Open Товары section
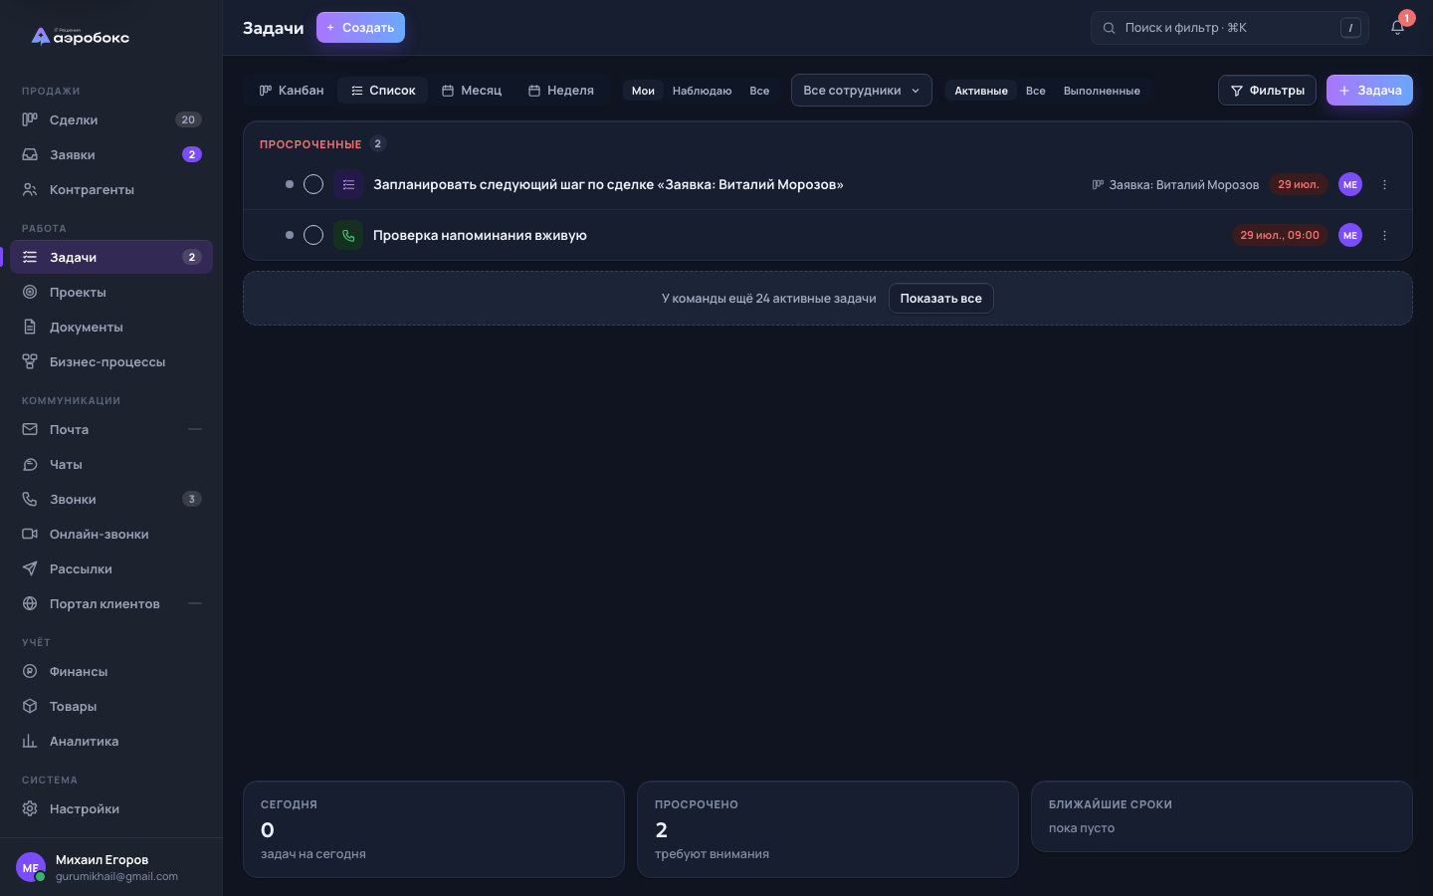 click(x=111, y=706)
